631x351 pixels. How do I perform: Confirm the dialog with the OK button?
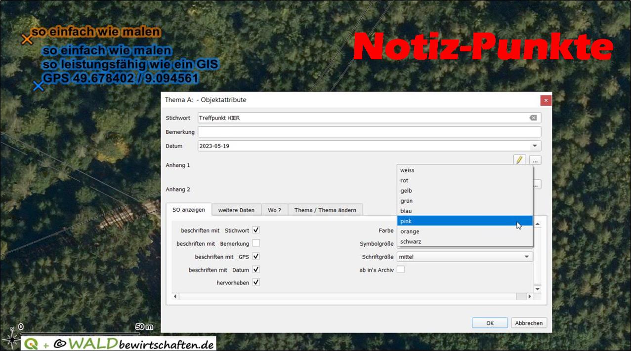[490, 323]
